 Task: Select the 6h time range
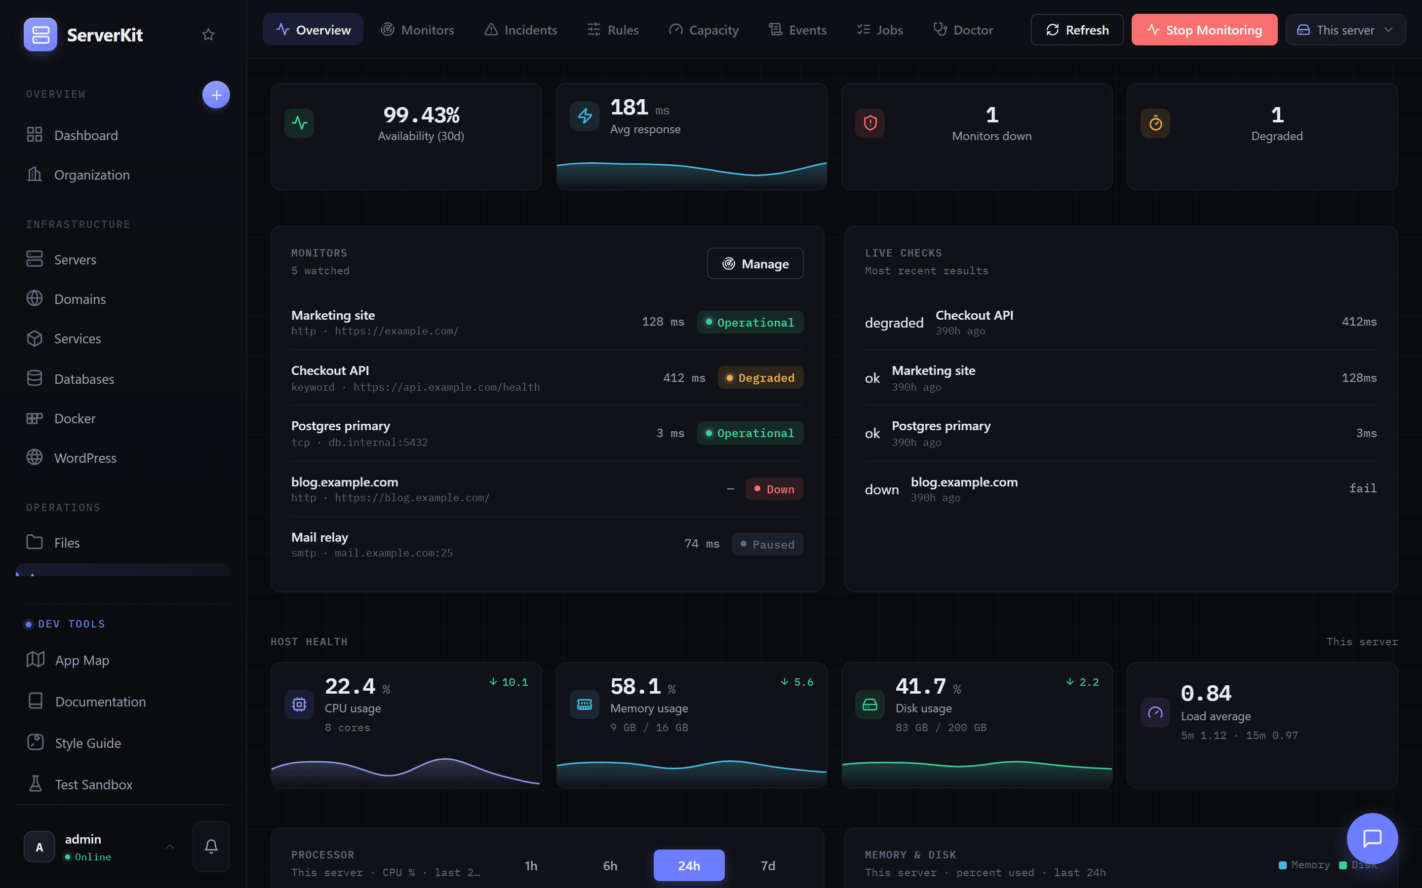click(x=610, y=865)
